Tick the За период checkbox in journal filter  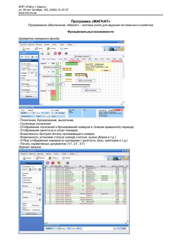point(23,167)
